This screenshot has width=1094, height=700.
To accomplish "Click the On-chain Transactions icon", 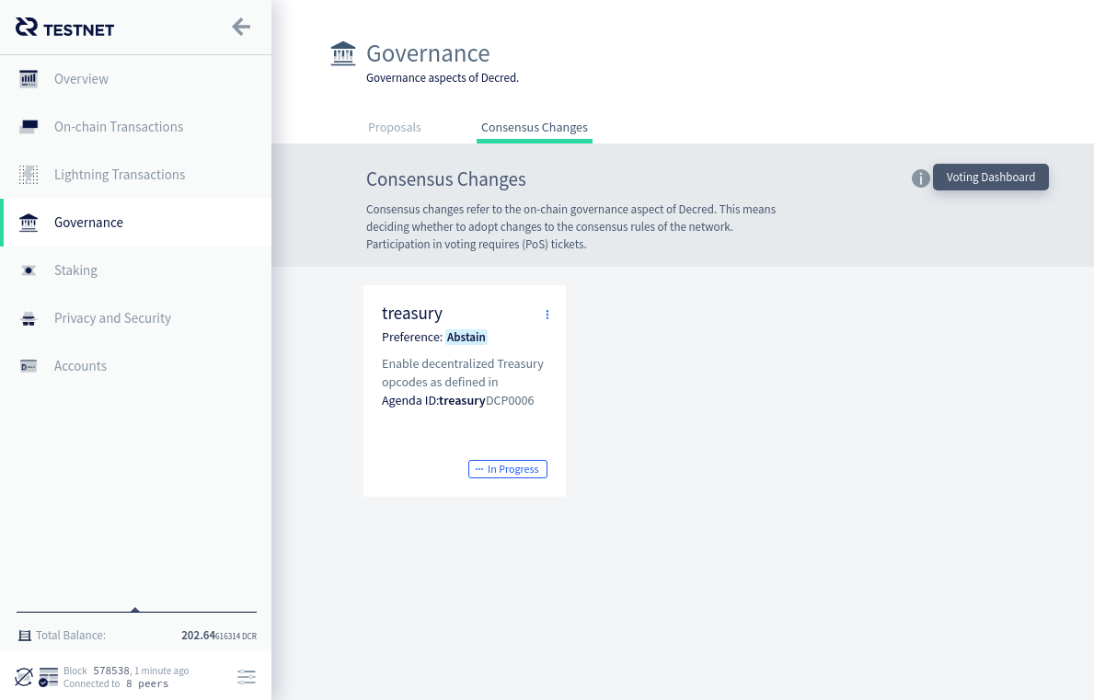I will point(29,127).
